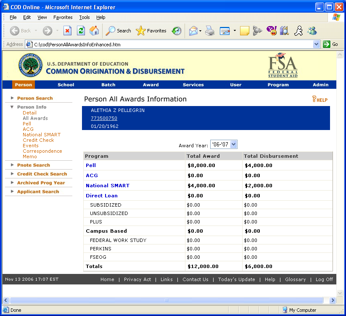Expand the Pnote Search section
The image size is (346, 316).
(x=33, y=165)
